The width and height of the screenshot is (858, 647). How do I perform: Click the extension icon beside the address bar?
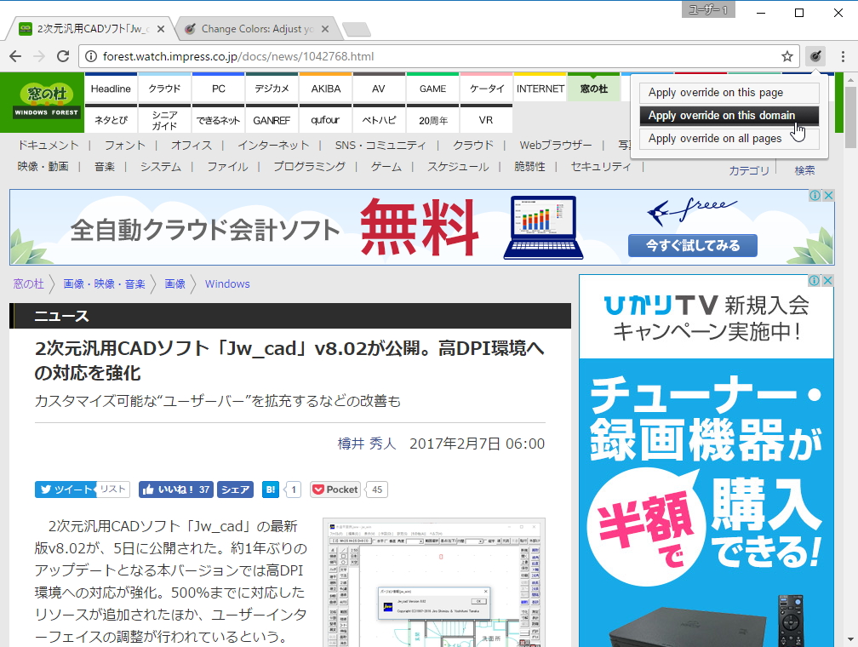pyautogui.click(x=815, y=55)
